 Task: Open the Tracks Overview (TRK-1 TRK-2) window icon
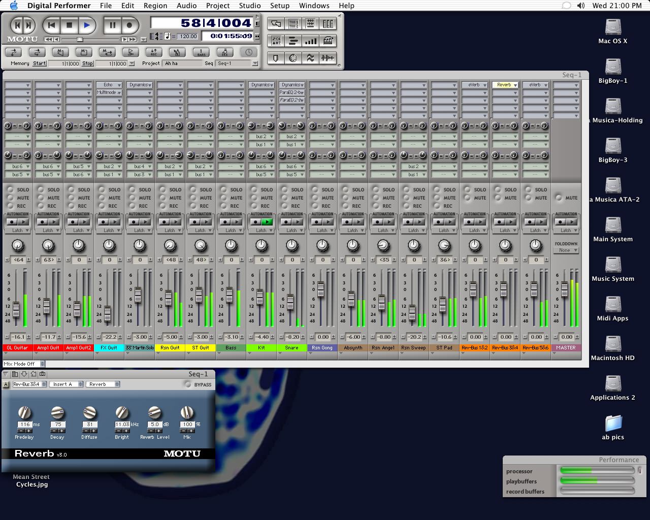pyautogui.click(x=294, y=24)
